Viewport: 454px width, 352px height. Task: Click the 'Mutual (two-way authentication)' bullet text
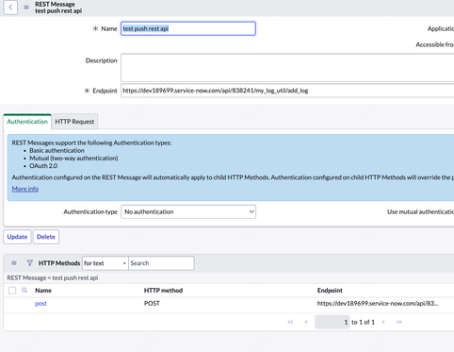pyautogui.click(x=73, y=159)
